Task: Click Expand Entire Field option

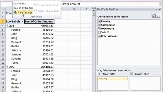Action: click(46, 5)
